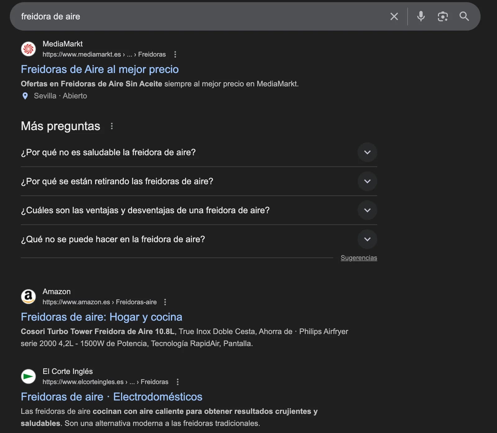Click the Sugerencias feedback link
The height and width of the screenshot is (433, 497).
coord(359,258)
